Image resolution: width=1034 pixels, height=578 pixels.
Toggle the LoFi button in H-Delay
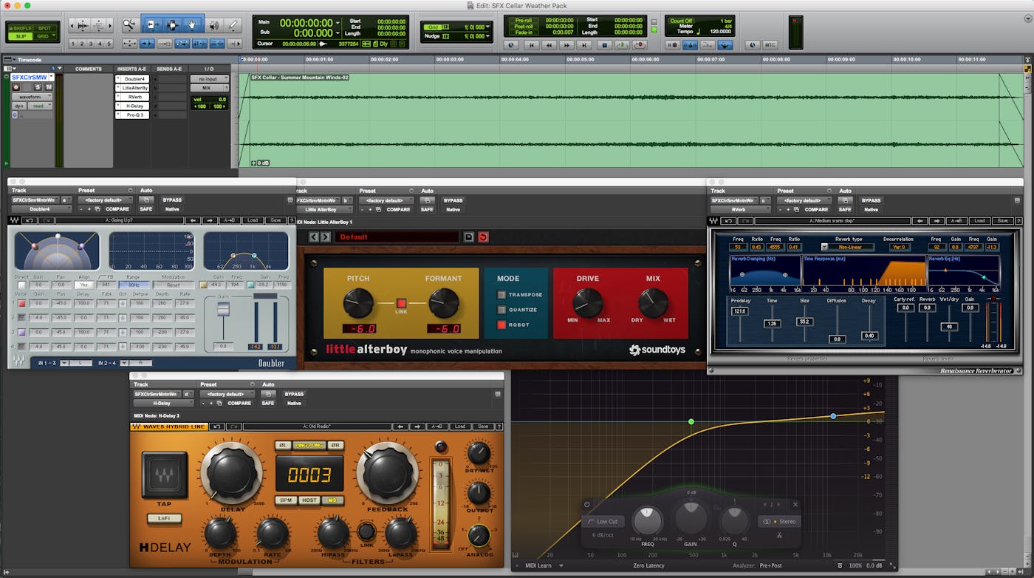pyautogui.click(x=165, y=518)
